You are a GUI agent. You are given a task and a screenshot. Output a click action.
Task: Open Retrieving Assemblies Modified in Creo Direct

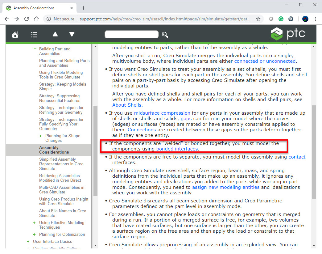[60, 178]
